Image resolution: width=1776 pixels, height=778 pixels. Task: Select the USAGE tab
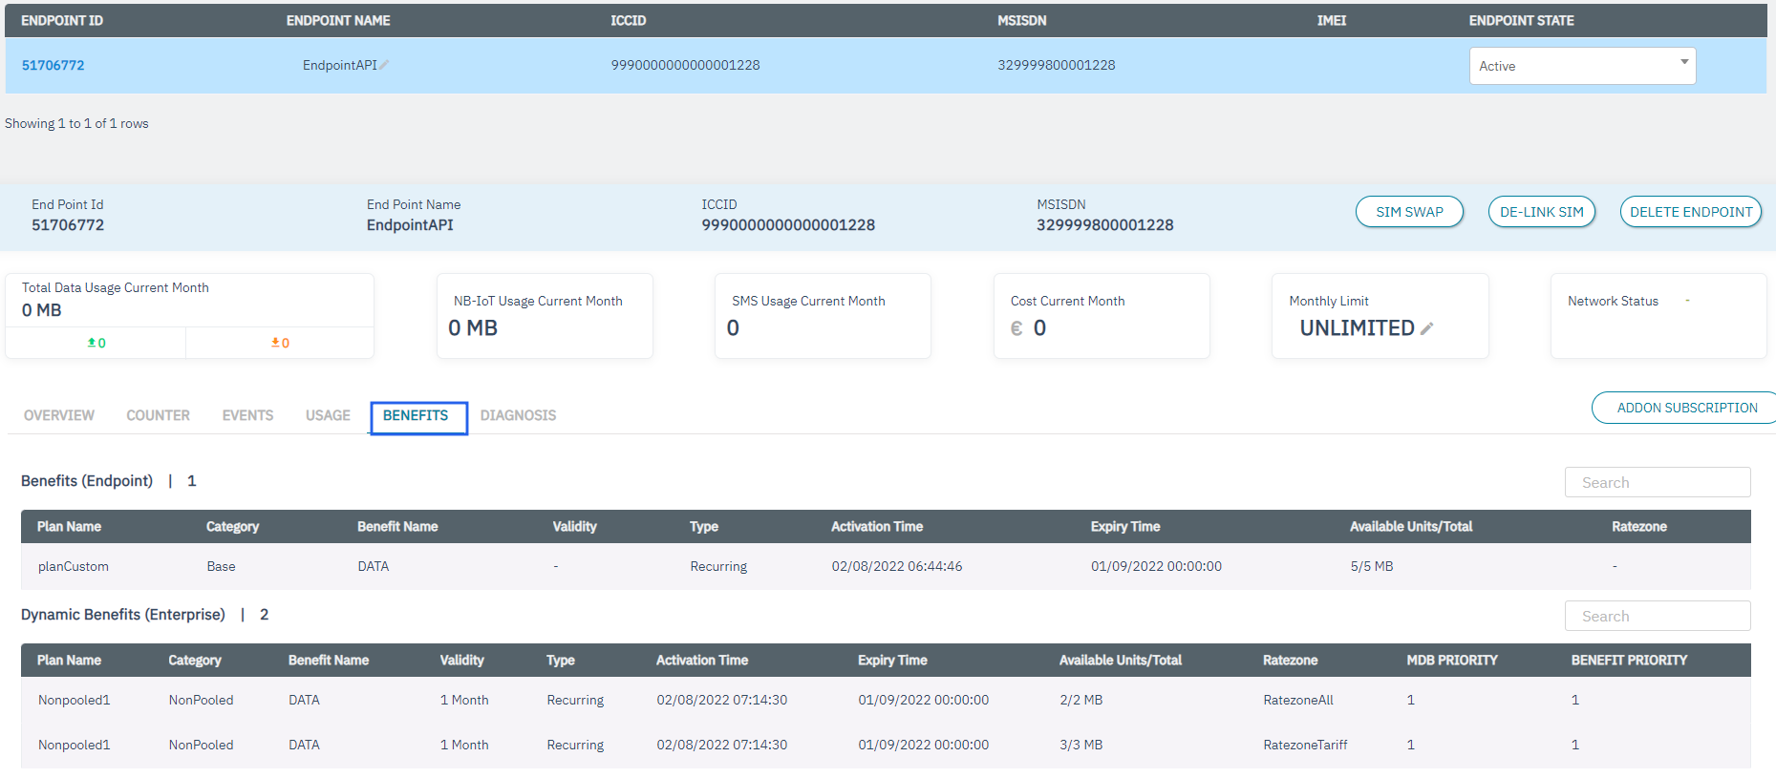[328, 415]
